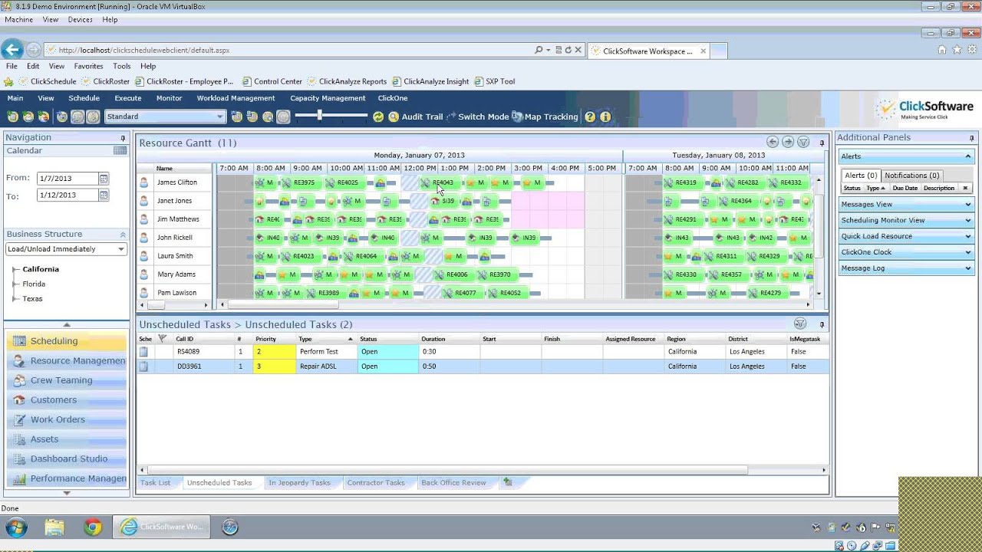This screenshot has width=982, height=552.
Task: Open the Customers navigation section
Action: pyautogui.click(x=66, y=400)
